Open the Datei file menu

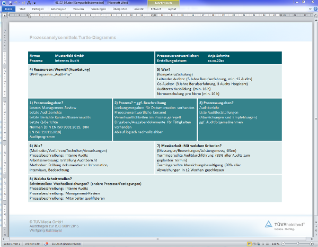(x=8, y=9)
